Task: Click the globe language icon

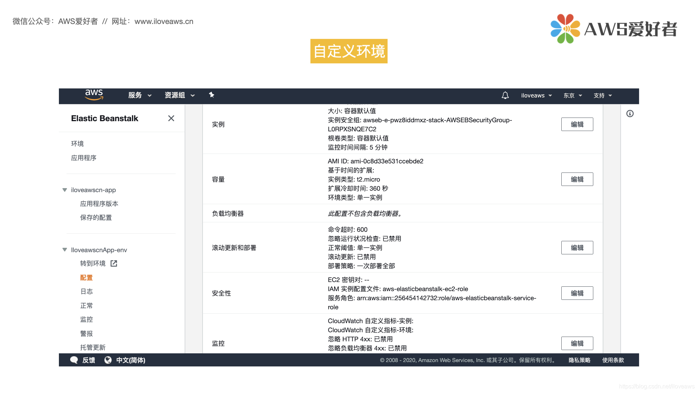Action: click(x=108, y=360)
